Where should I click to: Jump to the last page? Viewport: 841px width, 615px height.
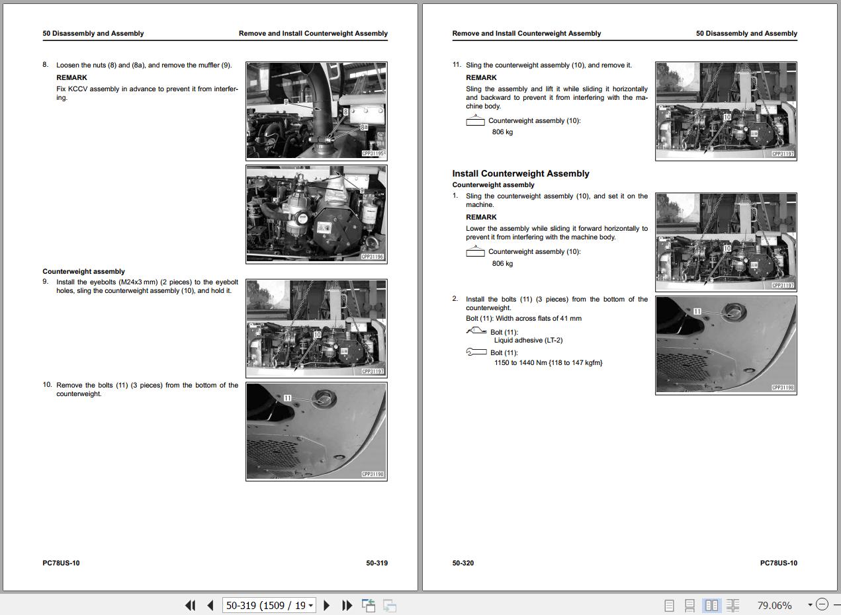[x=347, y=605]
